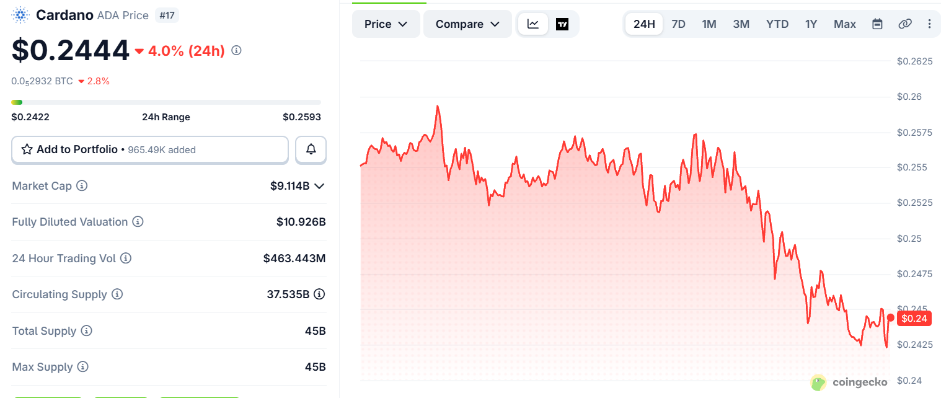
Task: Switch to TradingView chart icon
Action: tap(562, 24)
